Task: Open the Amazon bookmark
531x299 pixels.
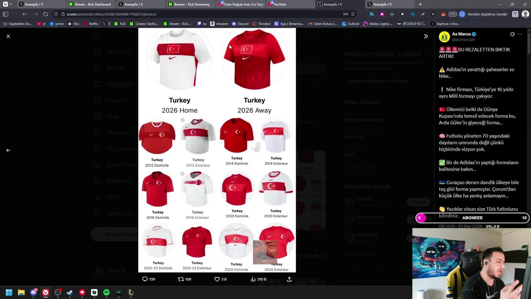Action: tap(219, 24)
